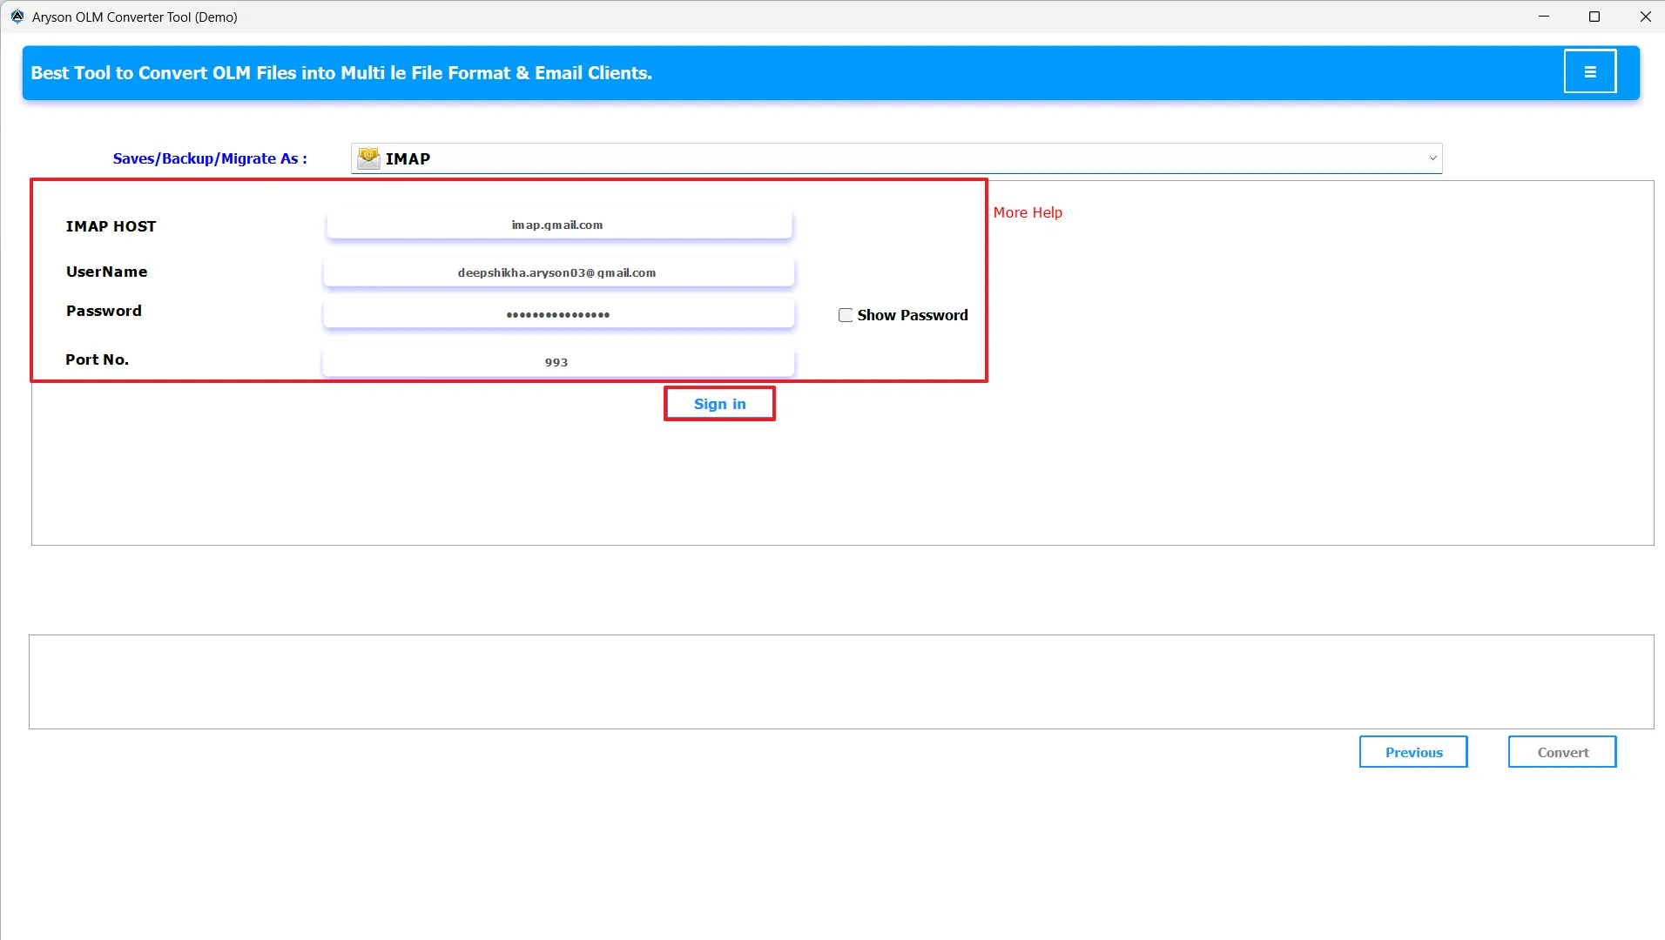Click the title bar of the window

tap(610, 17)
